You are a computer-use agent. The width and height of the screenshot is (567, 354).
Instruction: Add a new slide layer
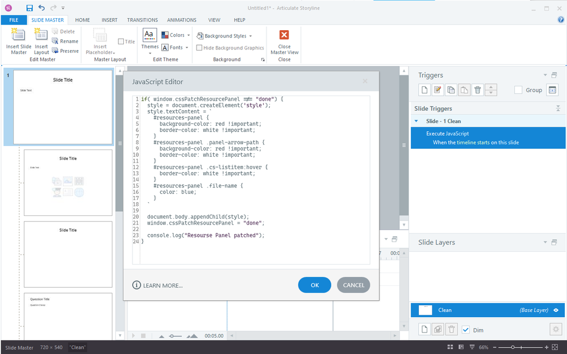point(424,330)
